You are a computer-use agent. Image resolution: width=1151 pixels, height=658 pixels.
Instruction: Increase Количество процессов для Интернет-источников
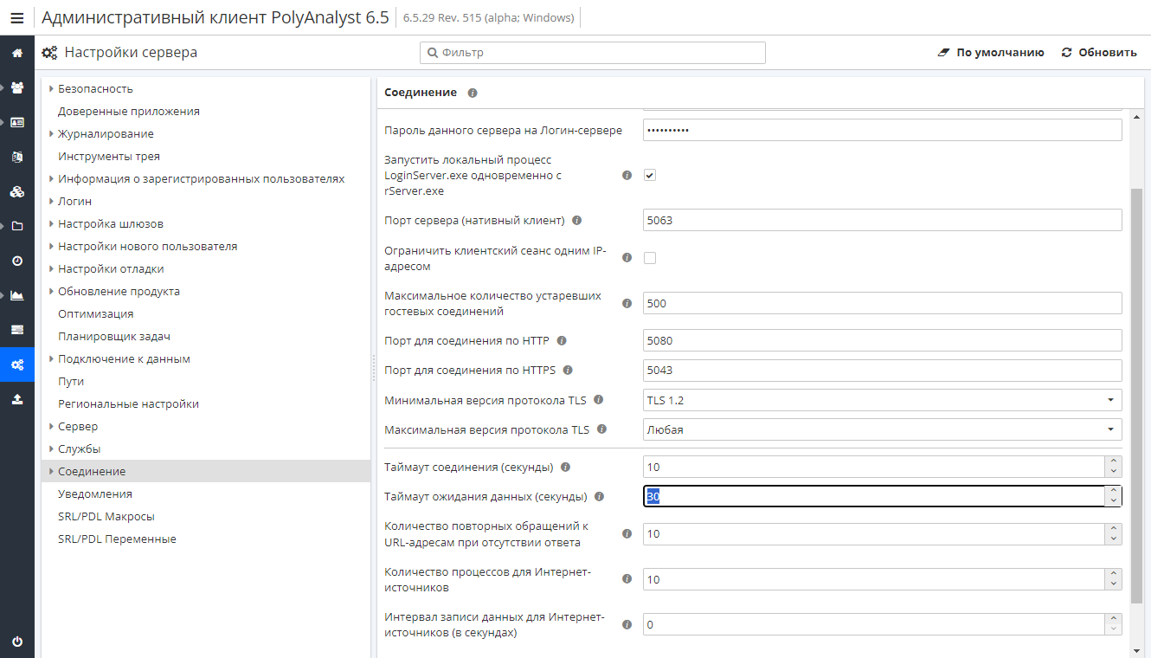click(x=1114, y=574)
